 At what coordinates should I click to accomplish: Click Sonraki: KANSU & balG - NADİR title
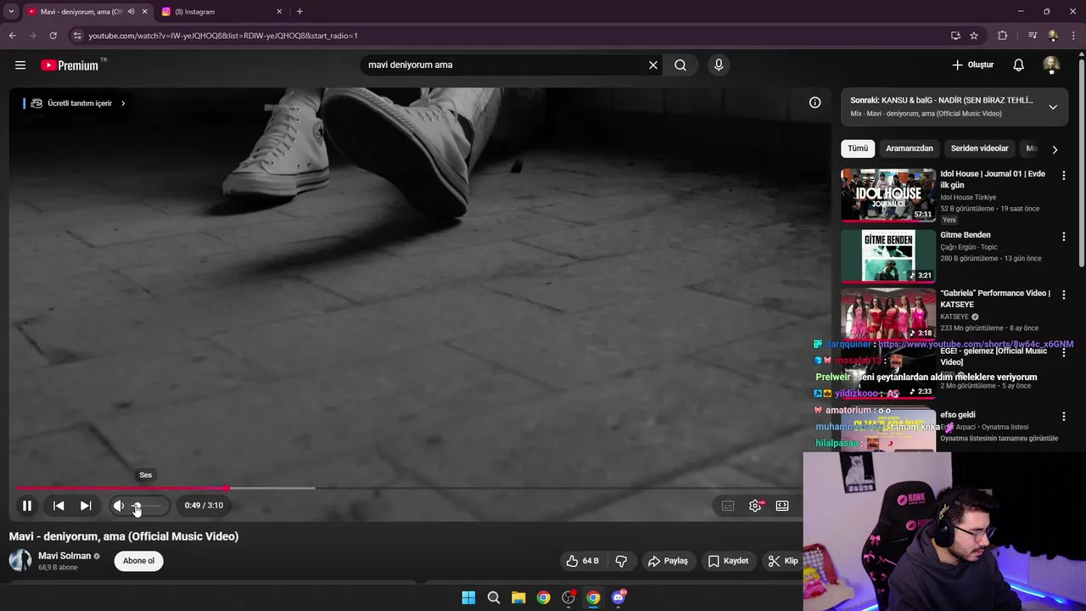(x=942, y=100)
